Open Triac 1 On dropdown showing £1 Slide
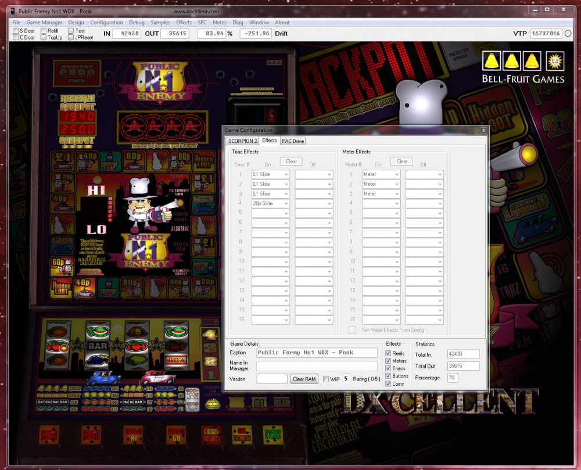 [271, 174]
